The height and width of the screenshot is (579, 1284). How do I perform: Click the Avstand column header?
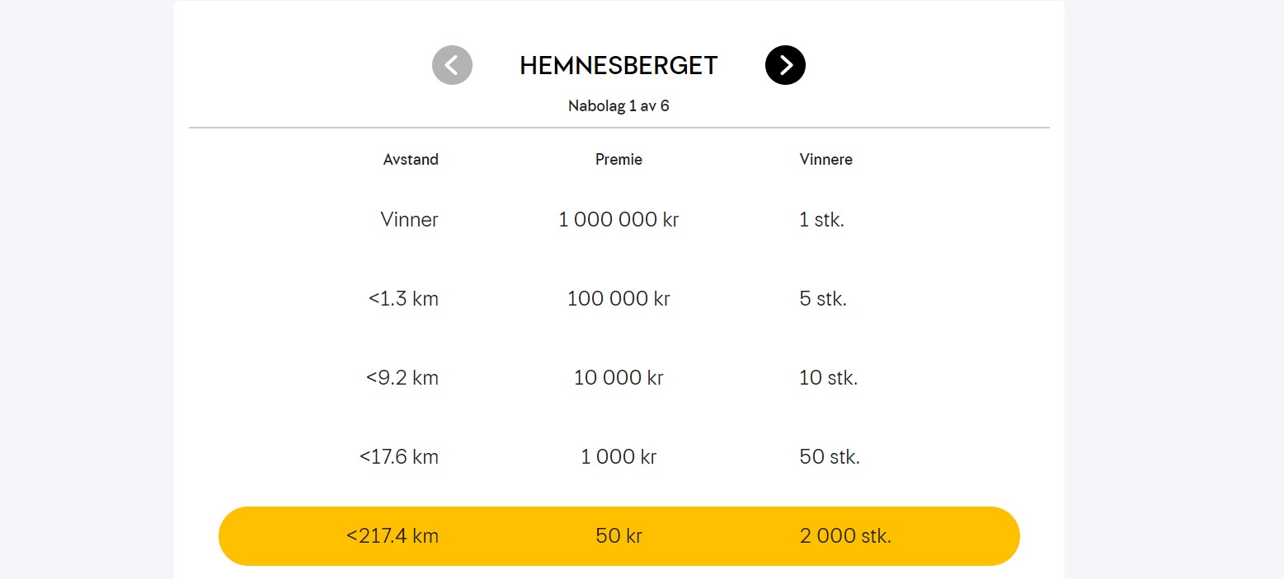(411, 160)
